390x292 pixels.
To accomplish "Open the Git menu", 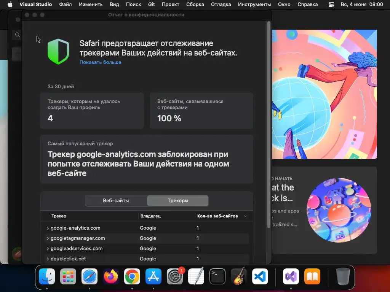I will 152,5.
